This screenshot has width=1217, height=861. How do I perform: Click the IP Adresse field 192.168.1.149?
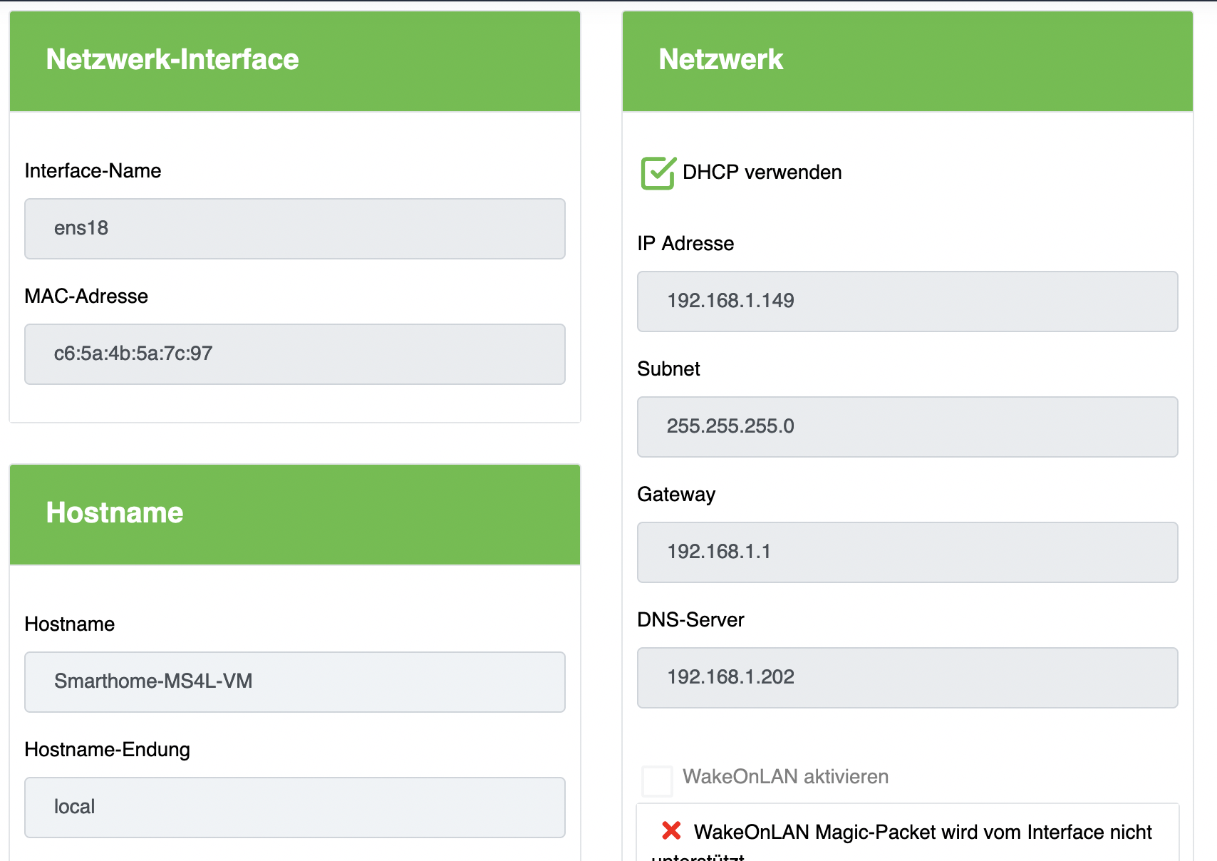(x=907, y=301)
